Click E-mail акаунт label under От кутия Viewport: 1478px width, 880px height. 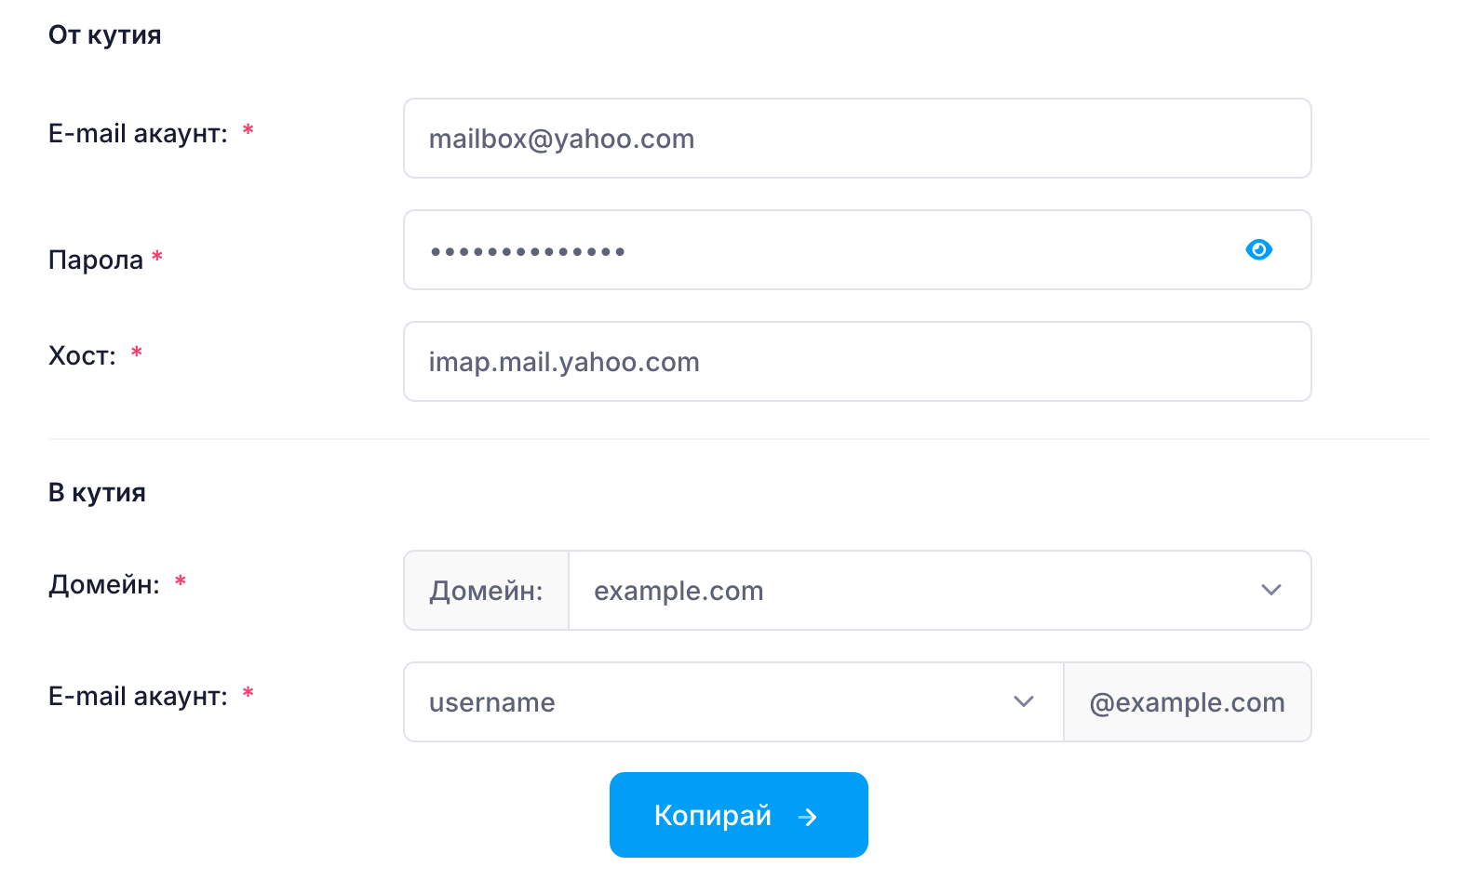(138, 133)
